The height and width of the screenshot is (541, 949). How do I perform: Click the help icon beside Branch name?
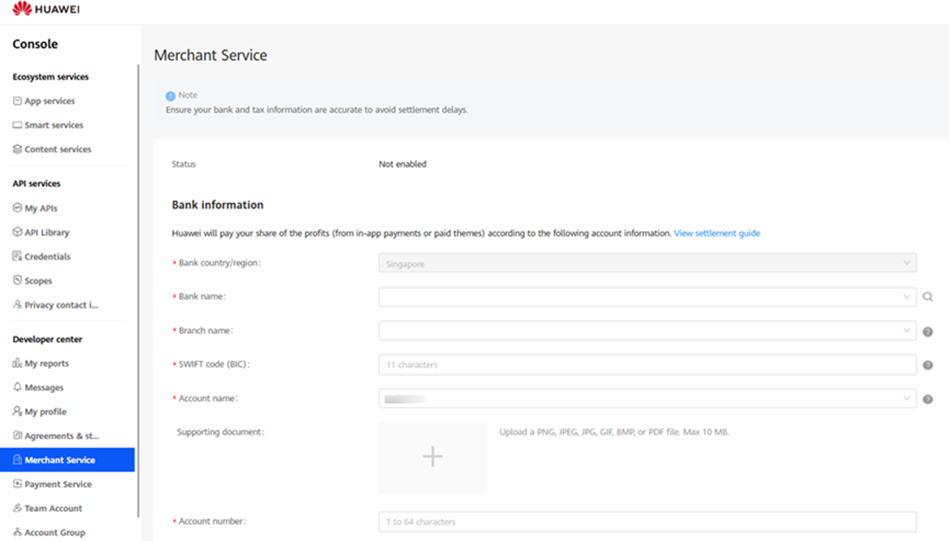tap(927, 331)
